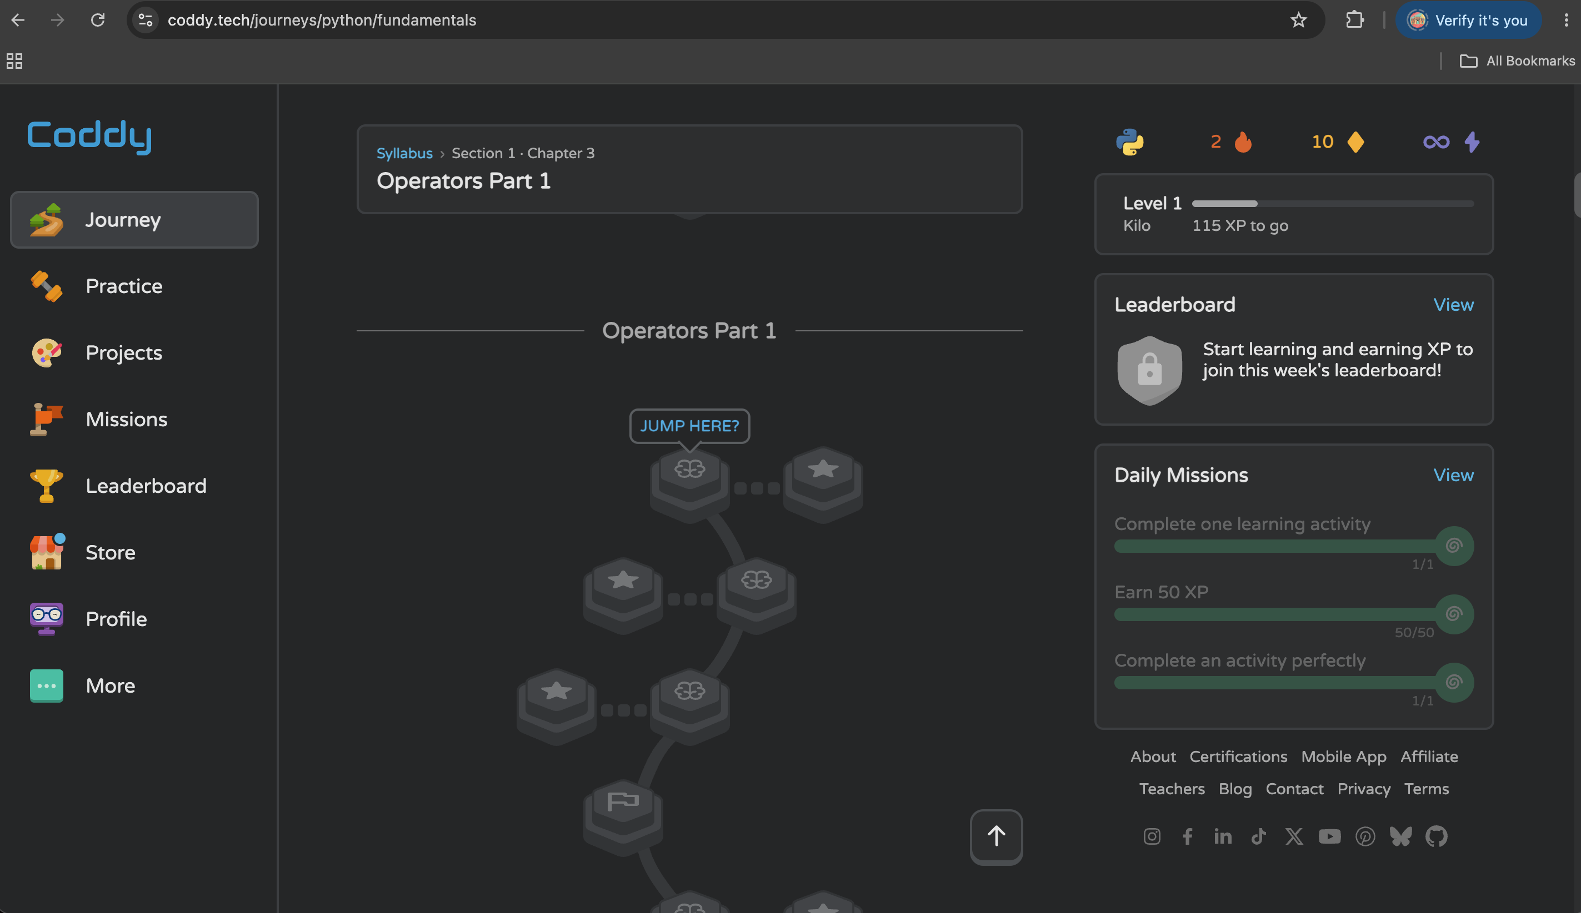Reload the page

(x=97, y=20)
